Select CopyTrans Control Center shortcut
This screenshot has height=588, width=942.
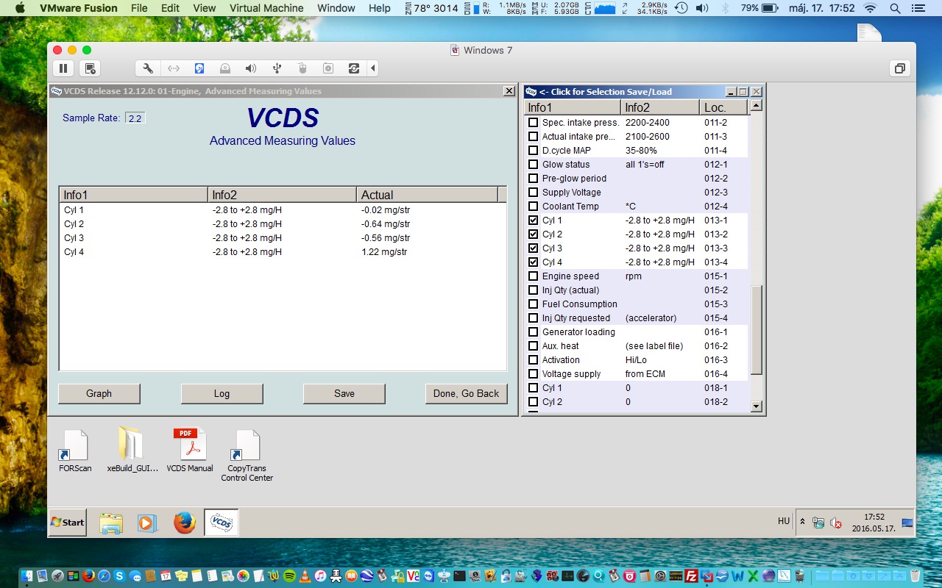(247, 456)
